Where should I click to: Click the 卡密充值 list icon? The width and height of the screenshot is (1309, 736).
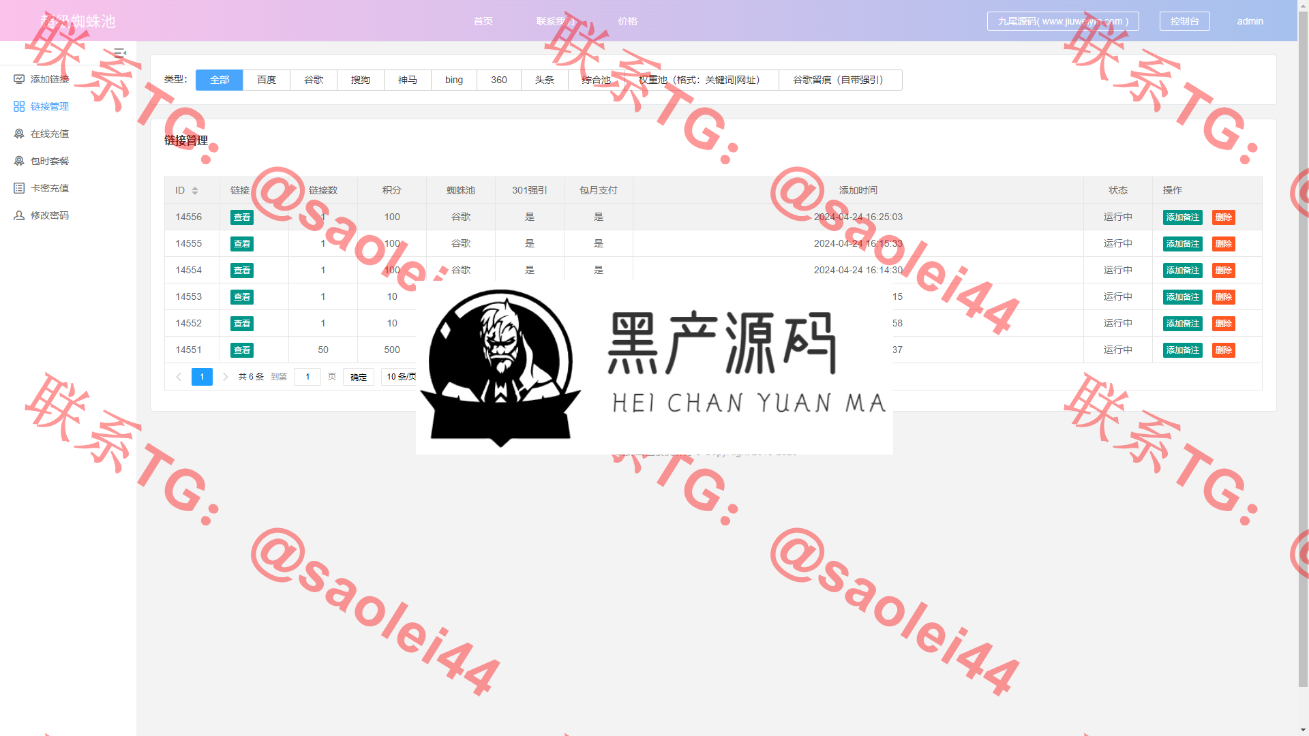click(x=19, y=188)
